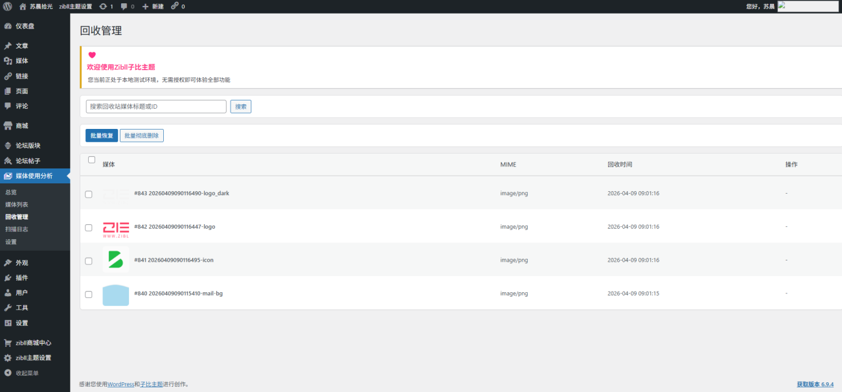842x392 pixels.
Task: Collapse the sidebar with 收起菜单
Action: [27, 373]
